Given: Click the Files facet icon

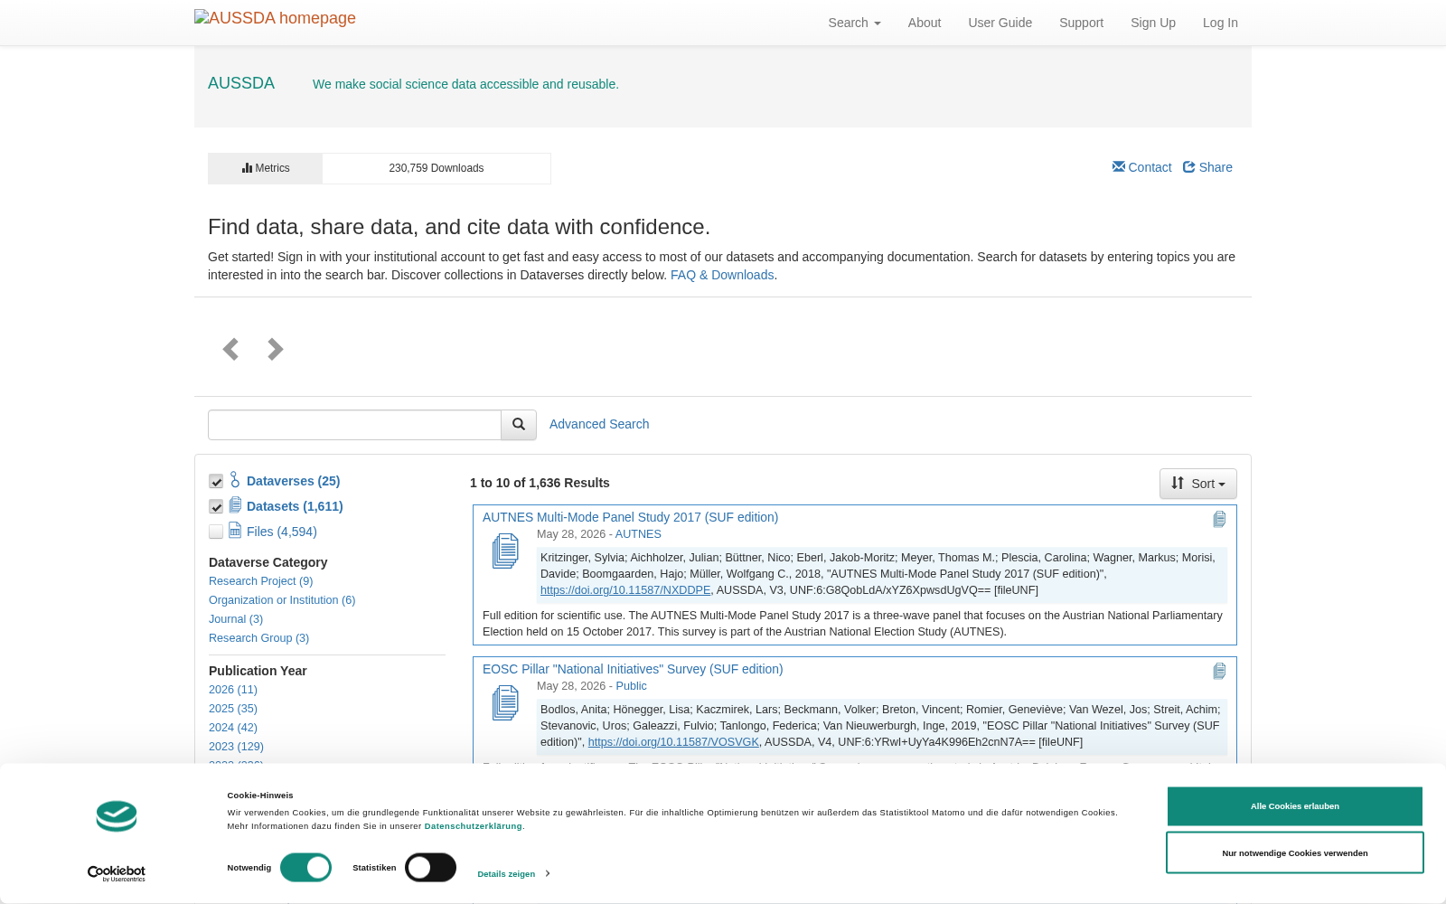Looking at the screenshot, I should pos(235,530).
